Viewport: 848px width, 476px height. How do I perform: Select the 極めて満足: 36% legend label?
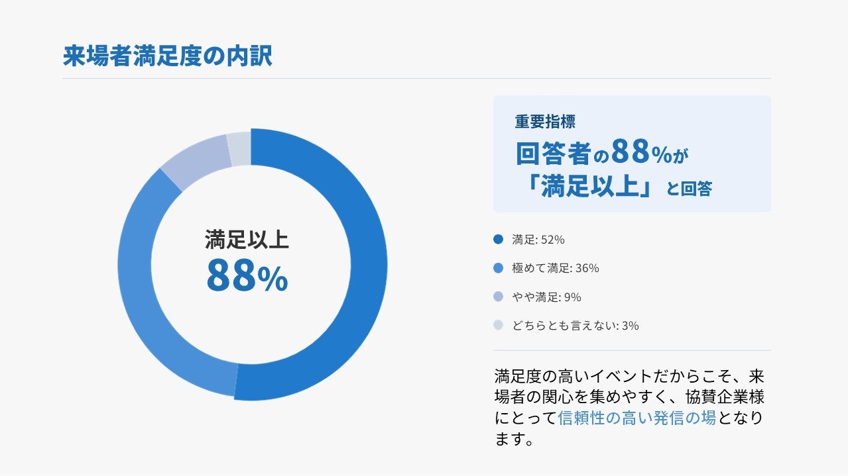point(556,268)
